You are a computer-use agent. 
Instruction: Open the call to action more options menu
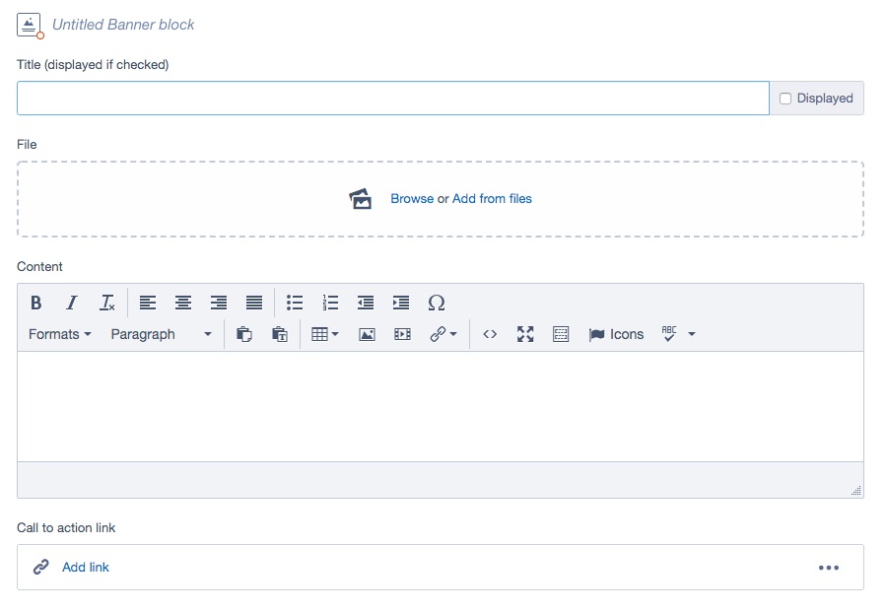[828, 568]
